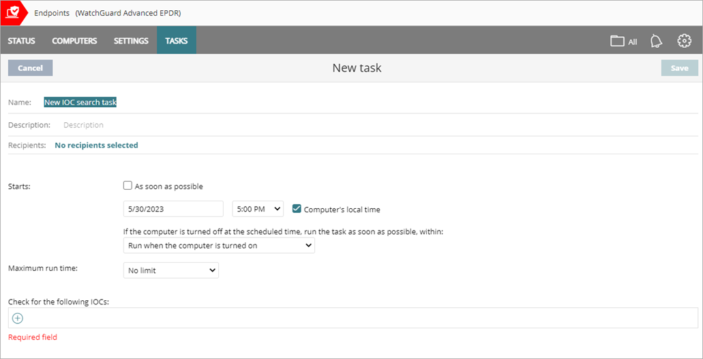This screenshot has height=359, width=703.
Task: Click the Check for the following IOCs label
Action: point(59,302)
